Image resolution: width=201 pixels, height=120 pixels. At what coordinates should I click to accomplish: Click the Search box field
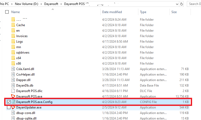[x=194, y=4]
